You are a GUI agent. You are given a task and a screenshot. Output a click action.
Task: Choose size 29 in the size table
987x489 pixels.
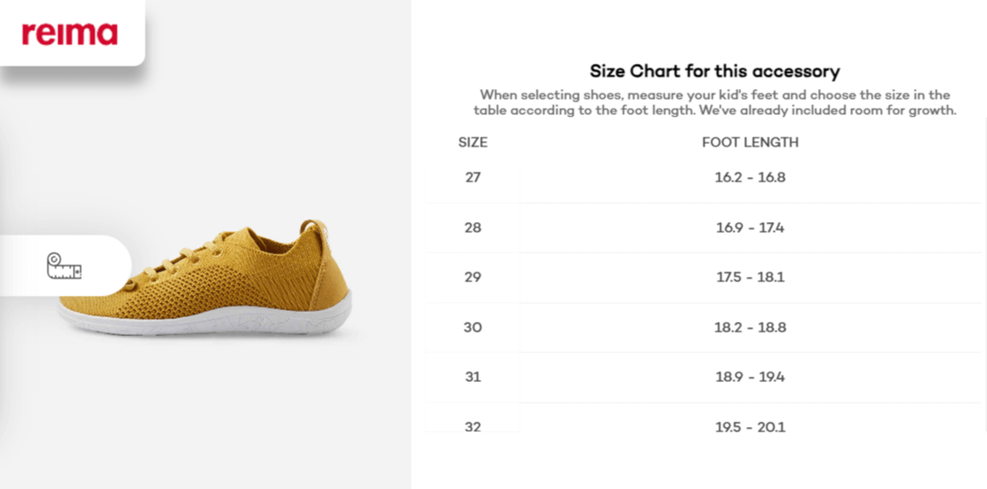point(473,278)
